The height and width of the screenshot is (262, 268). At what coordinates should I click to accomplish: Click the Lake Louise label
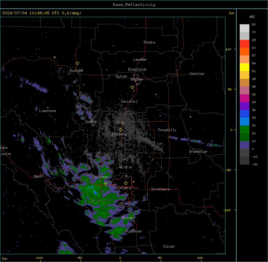pos(6,151)
